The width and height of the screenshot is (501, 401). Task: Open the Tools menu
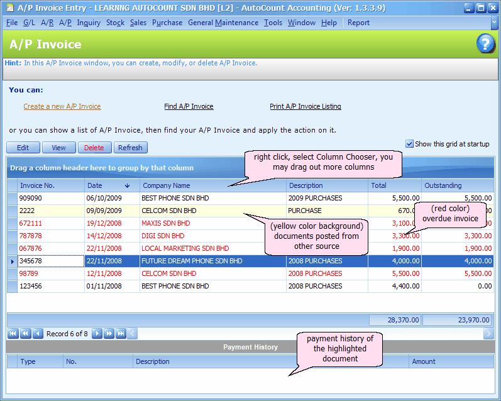(273, 23)
